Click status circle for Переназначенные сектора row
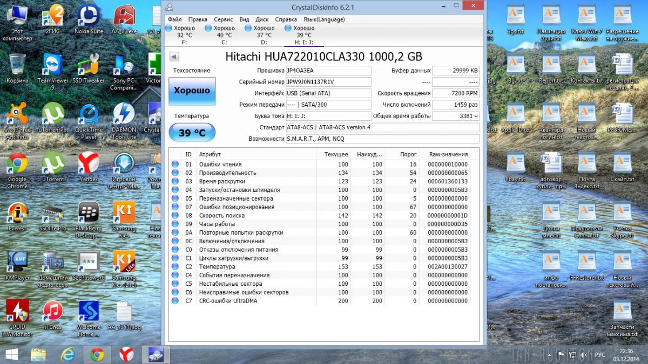 pyautogui.click(x=175, y=198)
